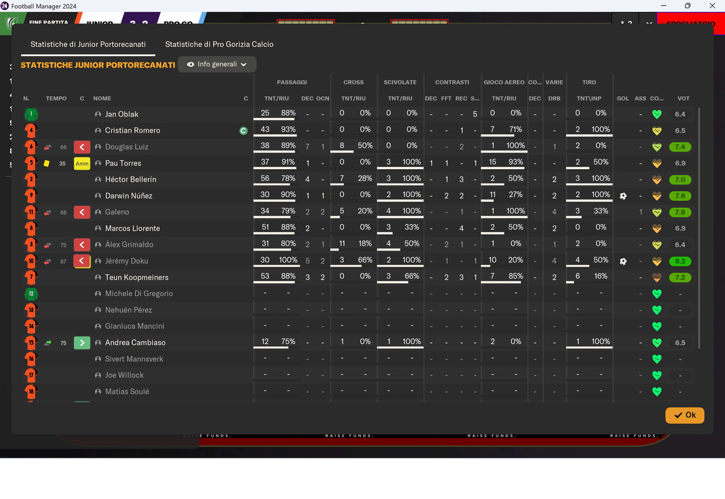Click Douglas Luiz's red substituted-off arrow
725x499 pixels.
82,147
